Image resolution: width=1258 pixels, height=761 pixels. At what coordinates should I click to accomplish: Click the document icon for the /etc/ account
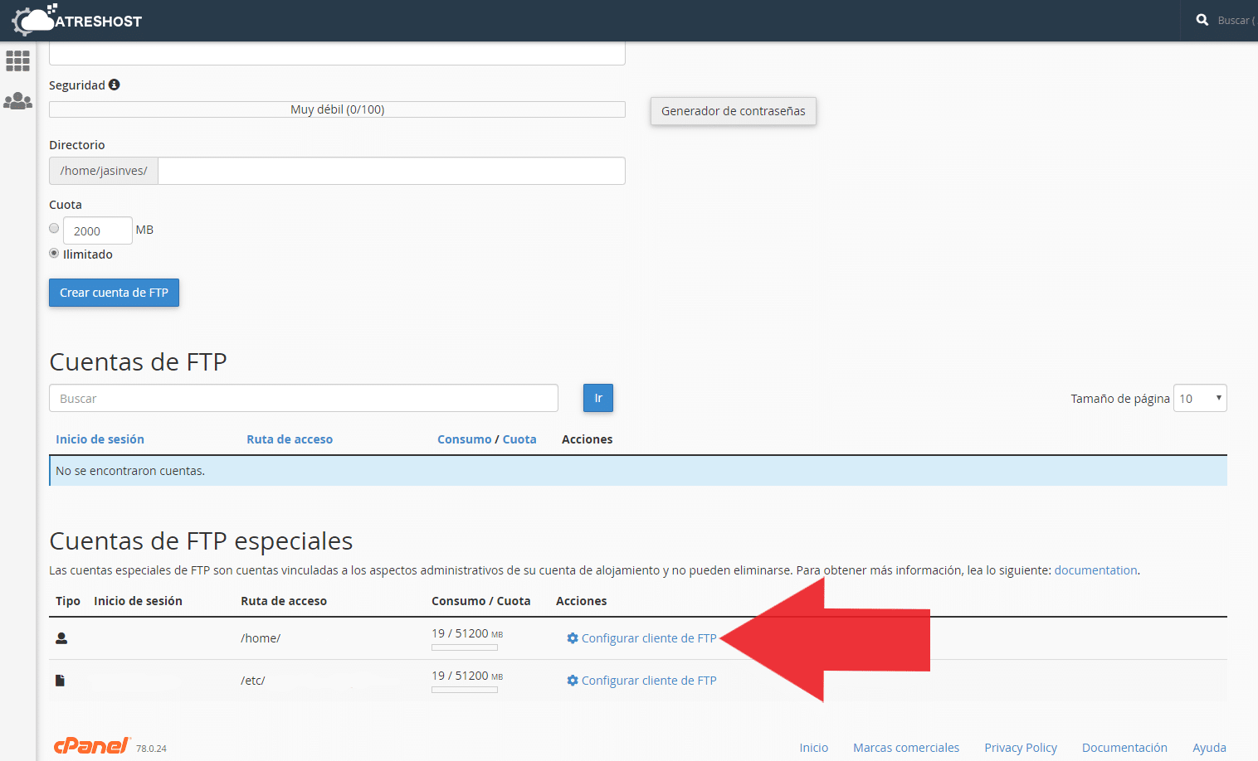click(58, 679)
